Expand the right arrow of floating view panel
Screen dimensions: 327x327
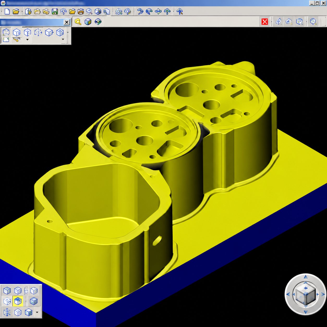coord(63,39)
